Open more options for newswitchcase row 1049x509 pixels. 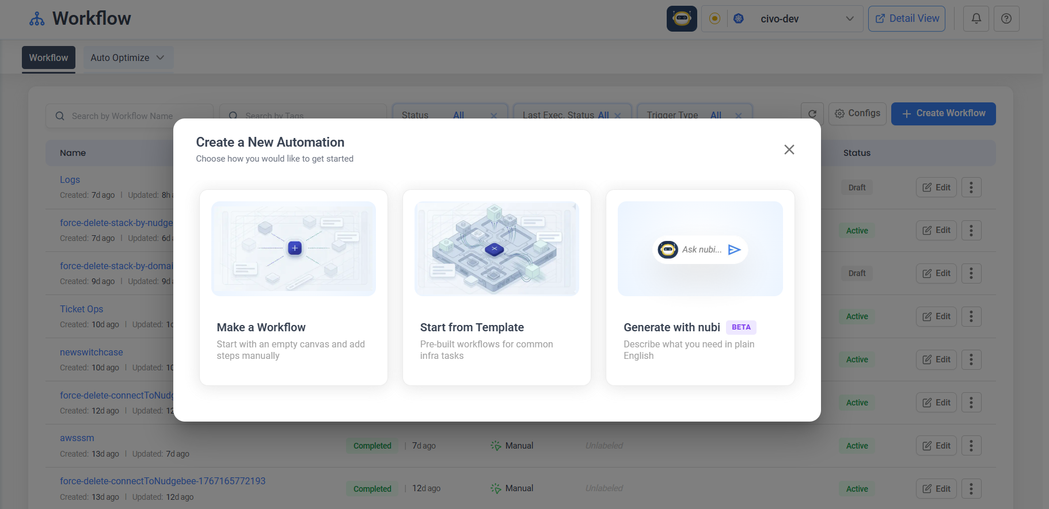pyautogui.click(x=971, y=360)
